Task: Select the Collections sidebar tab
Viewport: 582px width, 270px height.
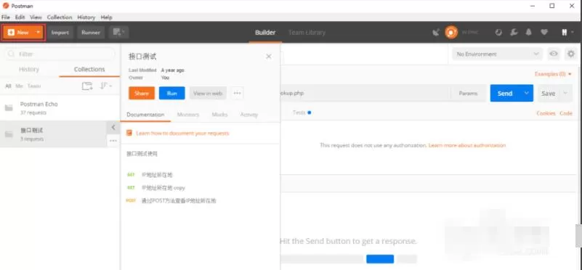Action: [89, 70]
